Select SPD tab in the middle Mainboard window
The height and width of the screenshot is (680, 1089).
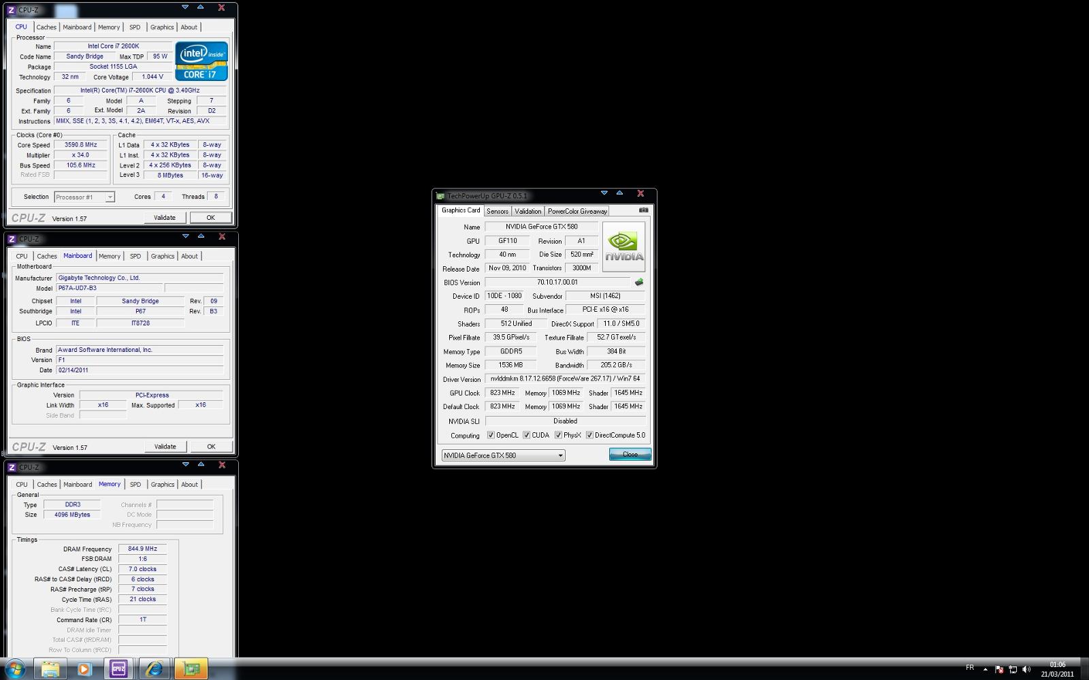coord(135,256)
